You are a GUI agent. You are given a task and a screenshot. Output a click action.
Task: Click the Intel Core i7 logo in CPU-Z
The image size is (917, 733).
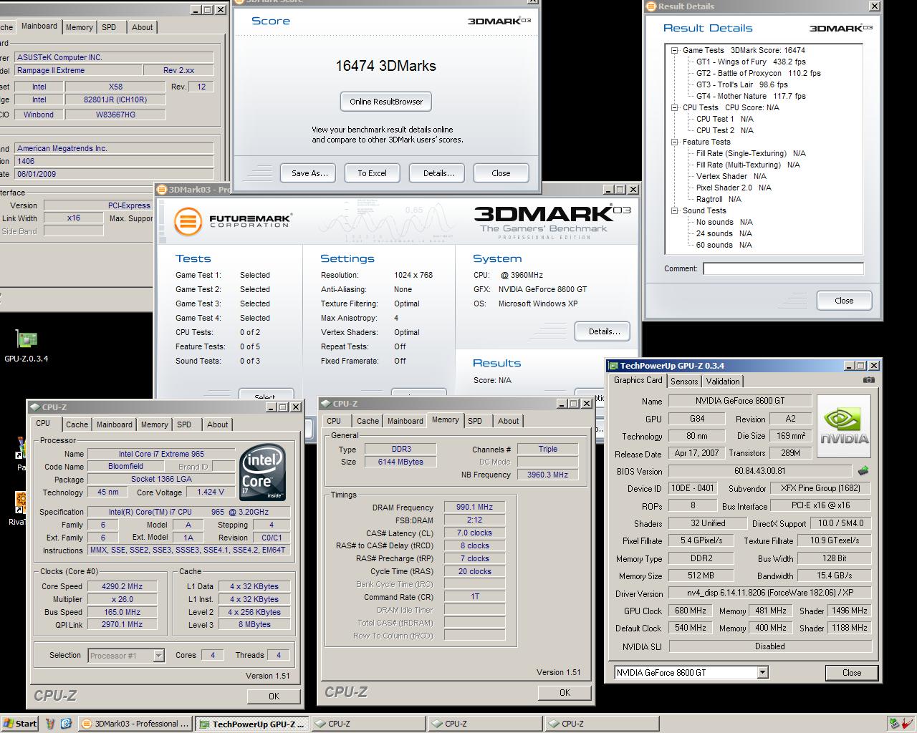(x=262, y=472)
